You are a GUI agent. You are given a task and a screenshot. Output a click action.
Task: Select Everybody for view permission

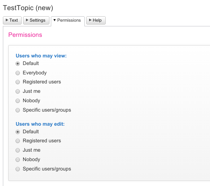point(18,73)
